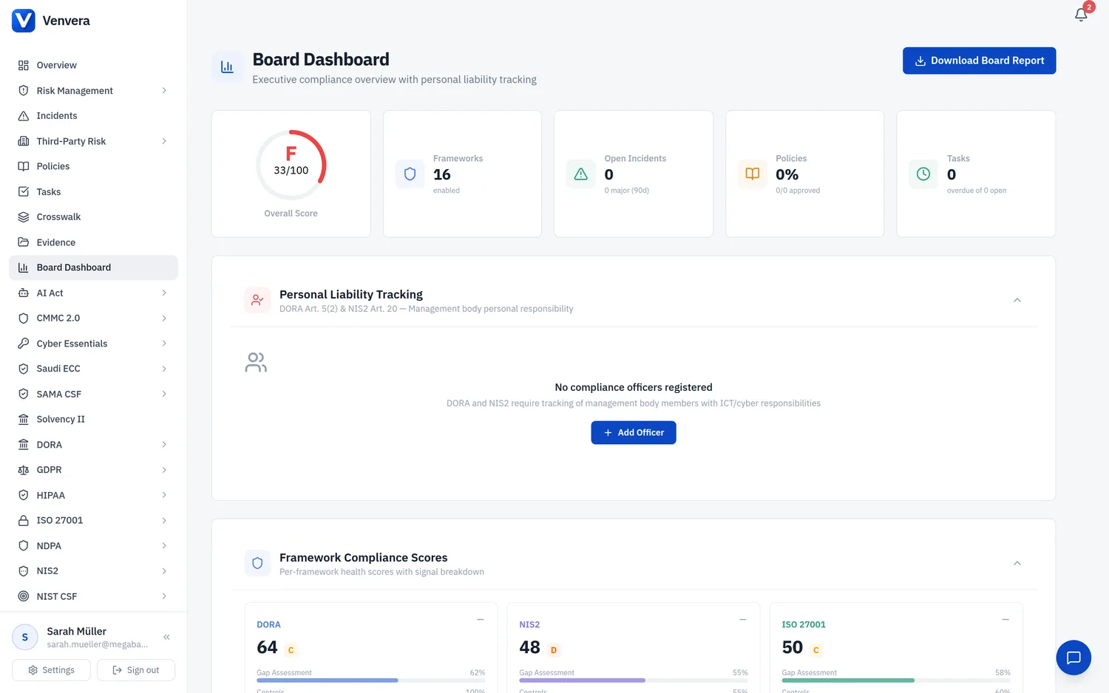1109x693 pixels.
Task: Click the Venvera logo icon
Action: pos(24,21)
